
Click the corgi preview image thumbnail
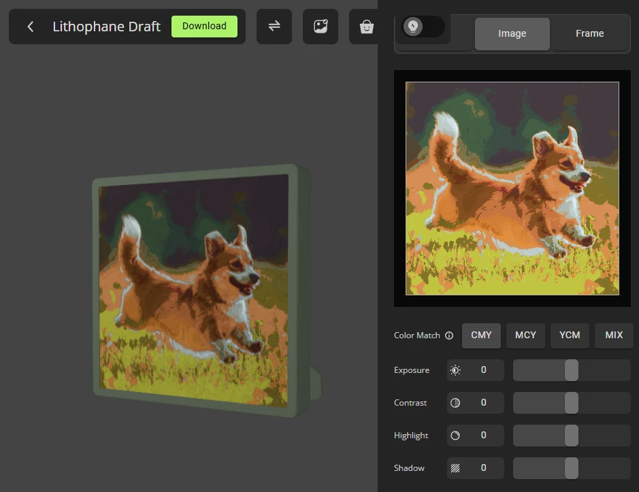tap(512, 188)
